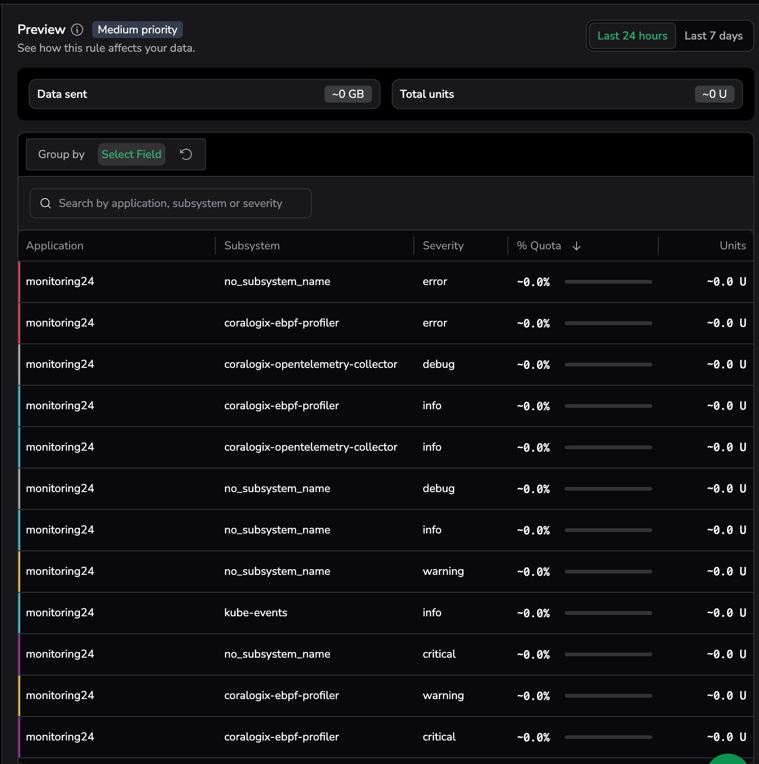Click quota bar for no_subsystem_name error row
Screen dimensions: 759x764
pos(609,282)
